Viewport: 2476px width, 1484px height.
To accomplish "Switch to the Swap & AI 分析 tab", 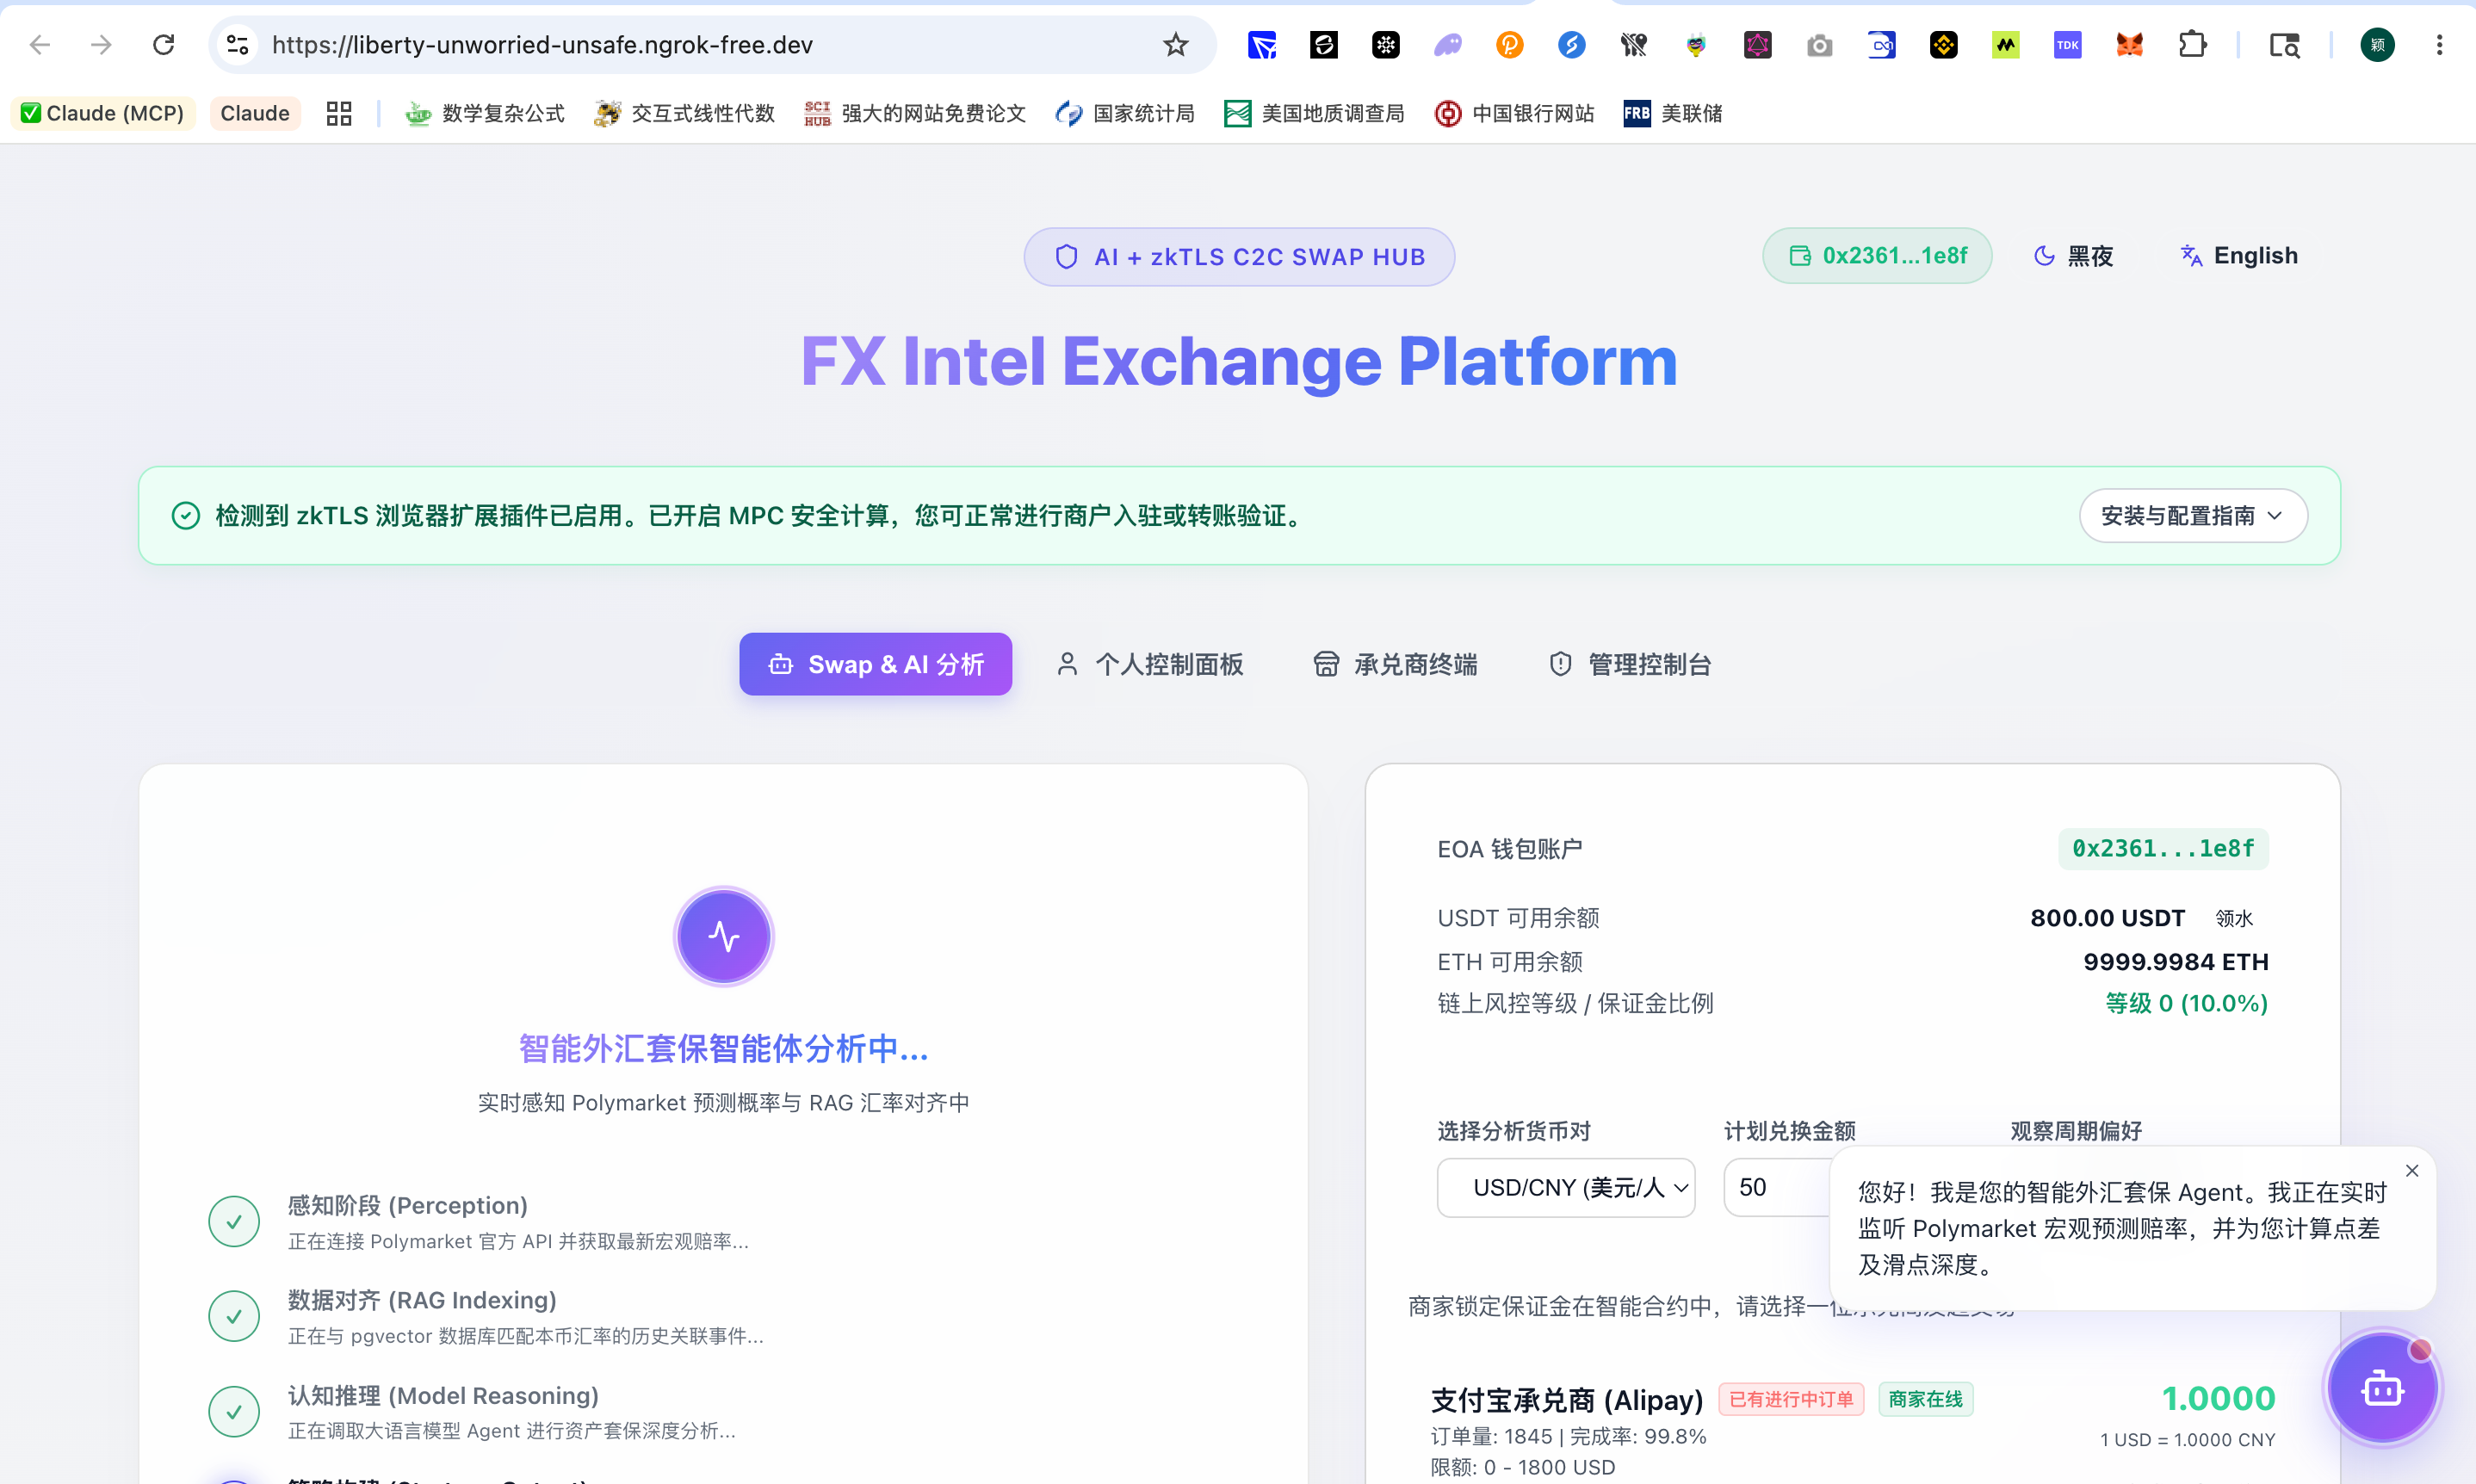I will pos(876,664).
